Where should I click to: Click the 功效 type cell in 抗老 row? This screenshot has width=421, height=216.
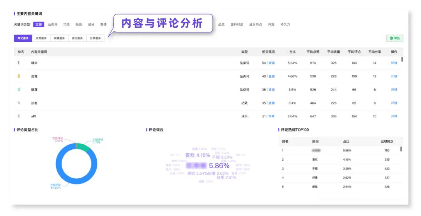coord(244,103)
